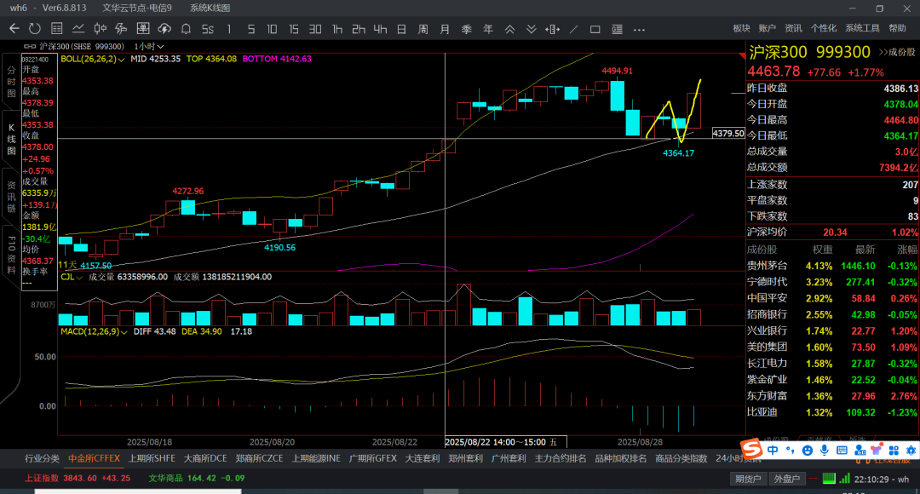The width and height of the screenshot is (920, 494).
Task: Switch period to 30 minutes
Action: tap(315, 29)
